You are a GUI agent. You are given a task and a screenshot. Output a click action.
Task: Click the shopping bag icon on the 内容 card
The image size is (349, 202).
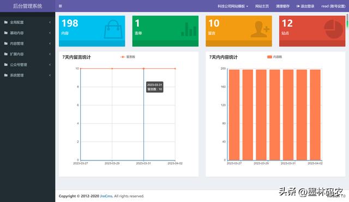(x=113, y=29)
